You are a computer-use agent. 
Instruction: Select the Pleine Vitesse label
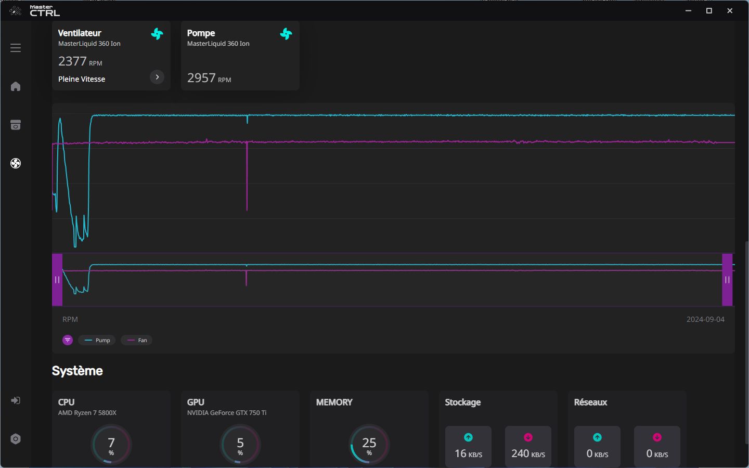(x=82, y=79)
